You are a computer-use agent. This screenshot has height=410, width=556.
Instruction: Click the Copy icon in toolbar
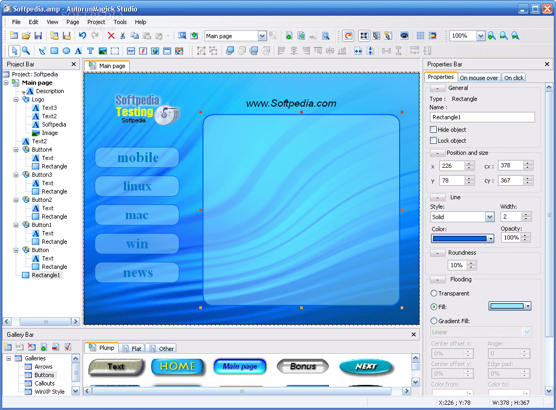(135, 36)
